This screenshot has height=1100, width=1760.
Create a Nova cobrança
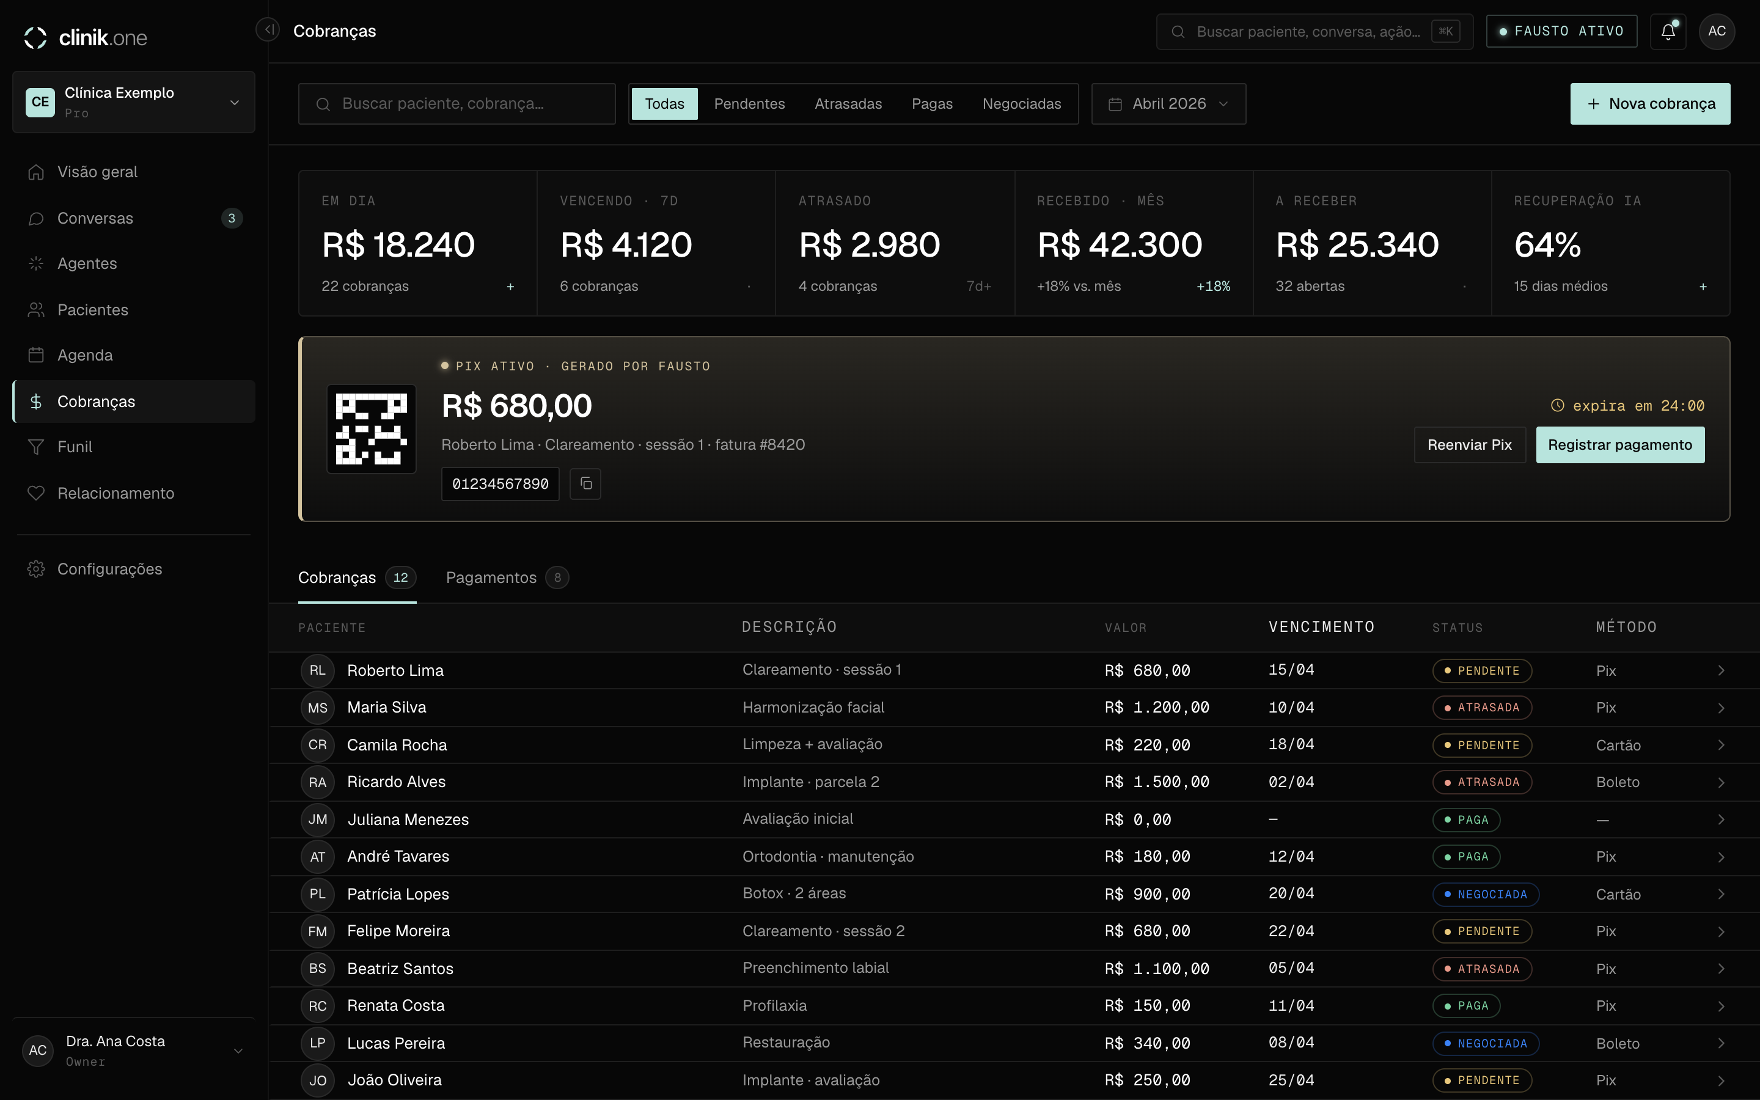1650,104
